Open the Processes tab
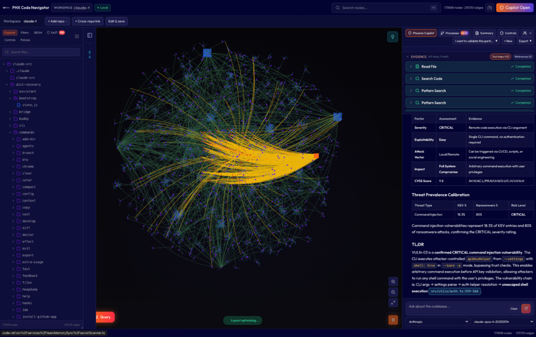Image resolution: width=536 pixels, height=337 pixels. point(454,33)
